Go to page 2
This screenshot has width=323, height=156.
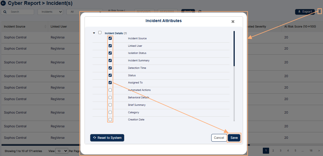(x=273, y=151)
